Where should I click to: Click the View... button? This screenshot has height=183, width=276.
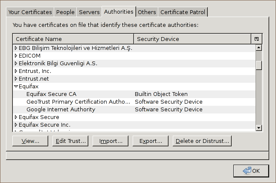(x=30, y=141)
